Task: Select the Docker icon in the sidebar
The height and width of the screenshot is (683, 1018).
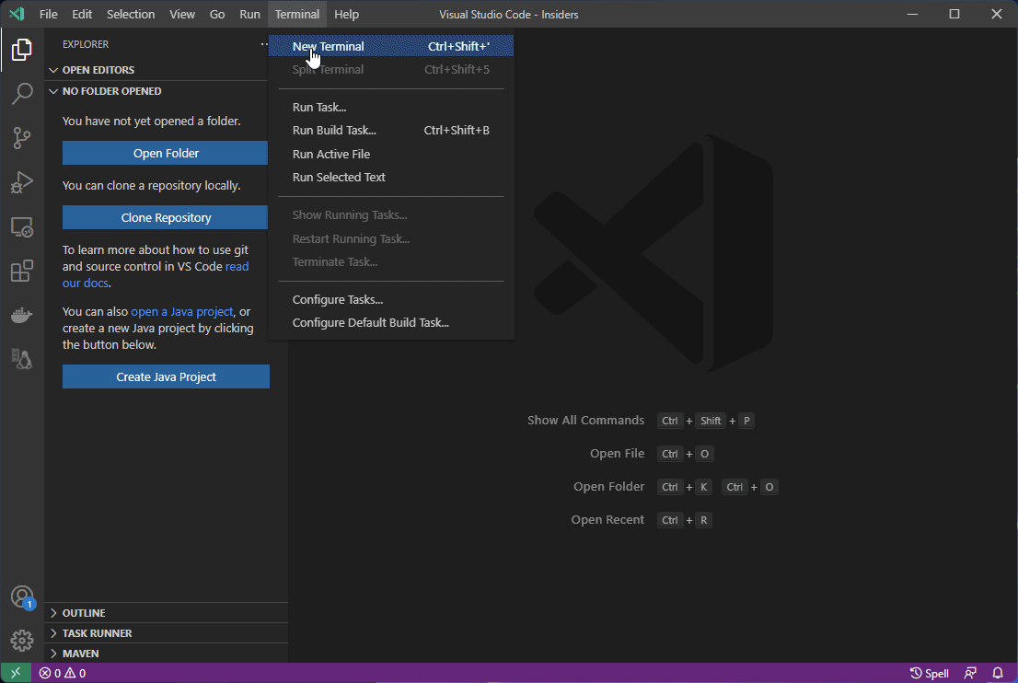Action: [x=22, y=315]
